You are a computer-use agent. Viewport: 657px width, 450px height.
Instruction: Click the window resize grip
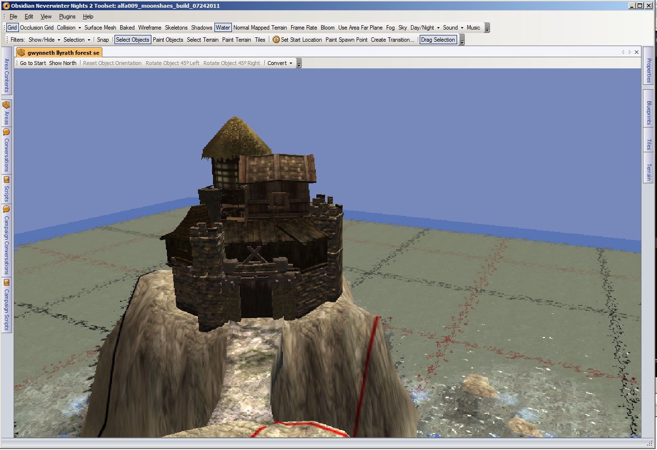point(650,443)
